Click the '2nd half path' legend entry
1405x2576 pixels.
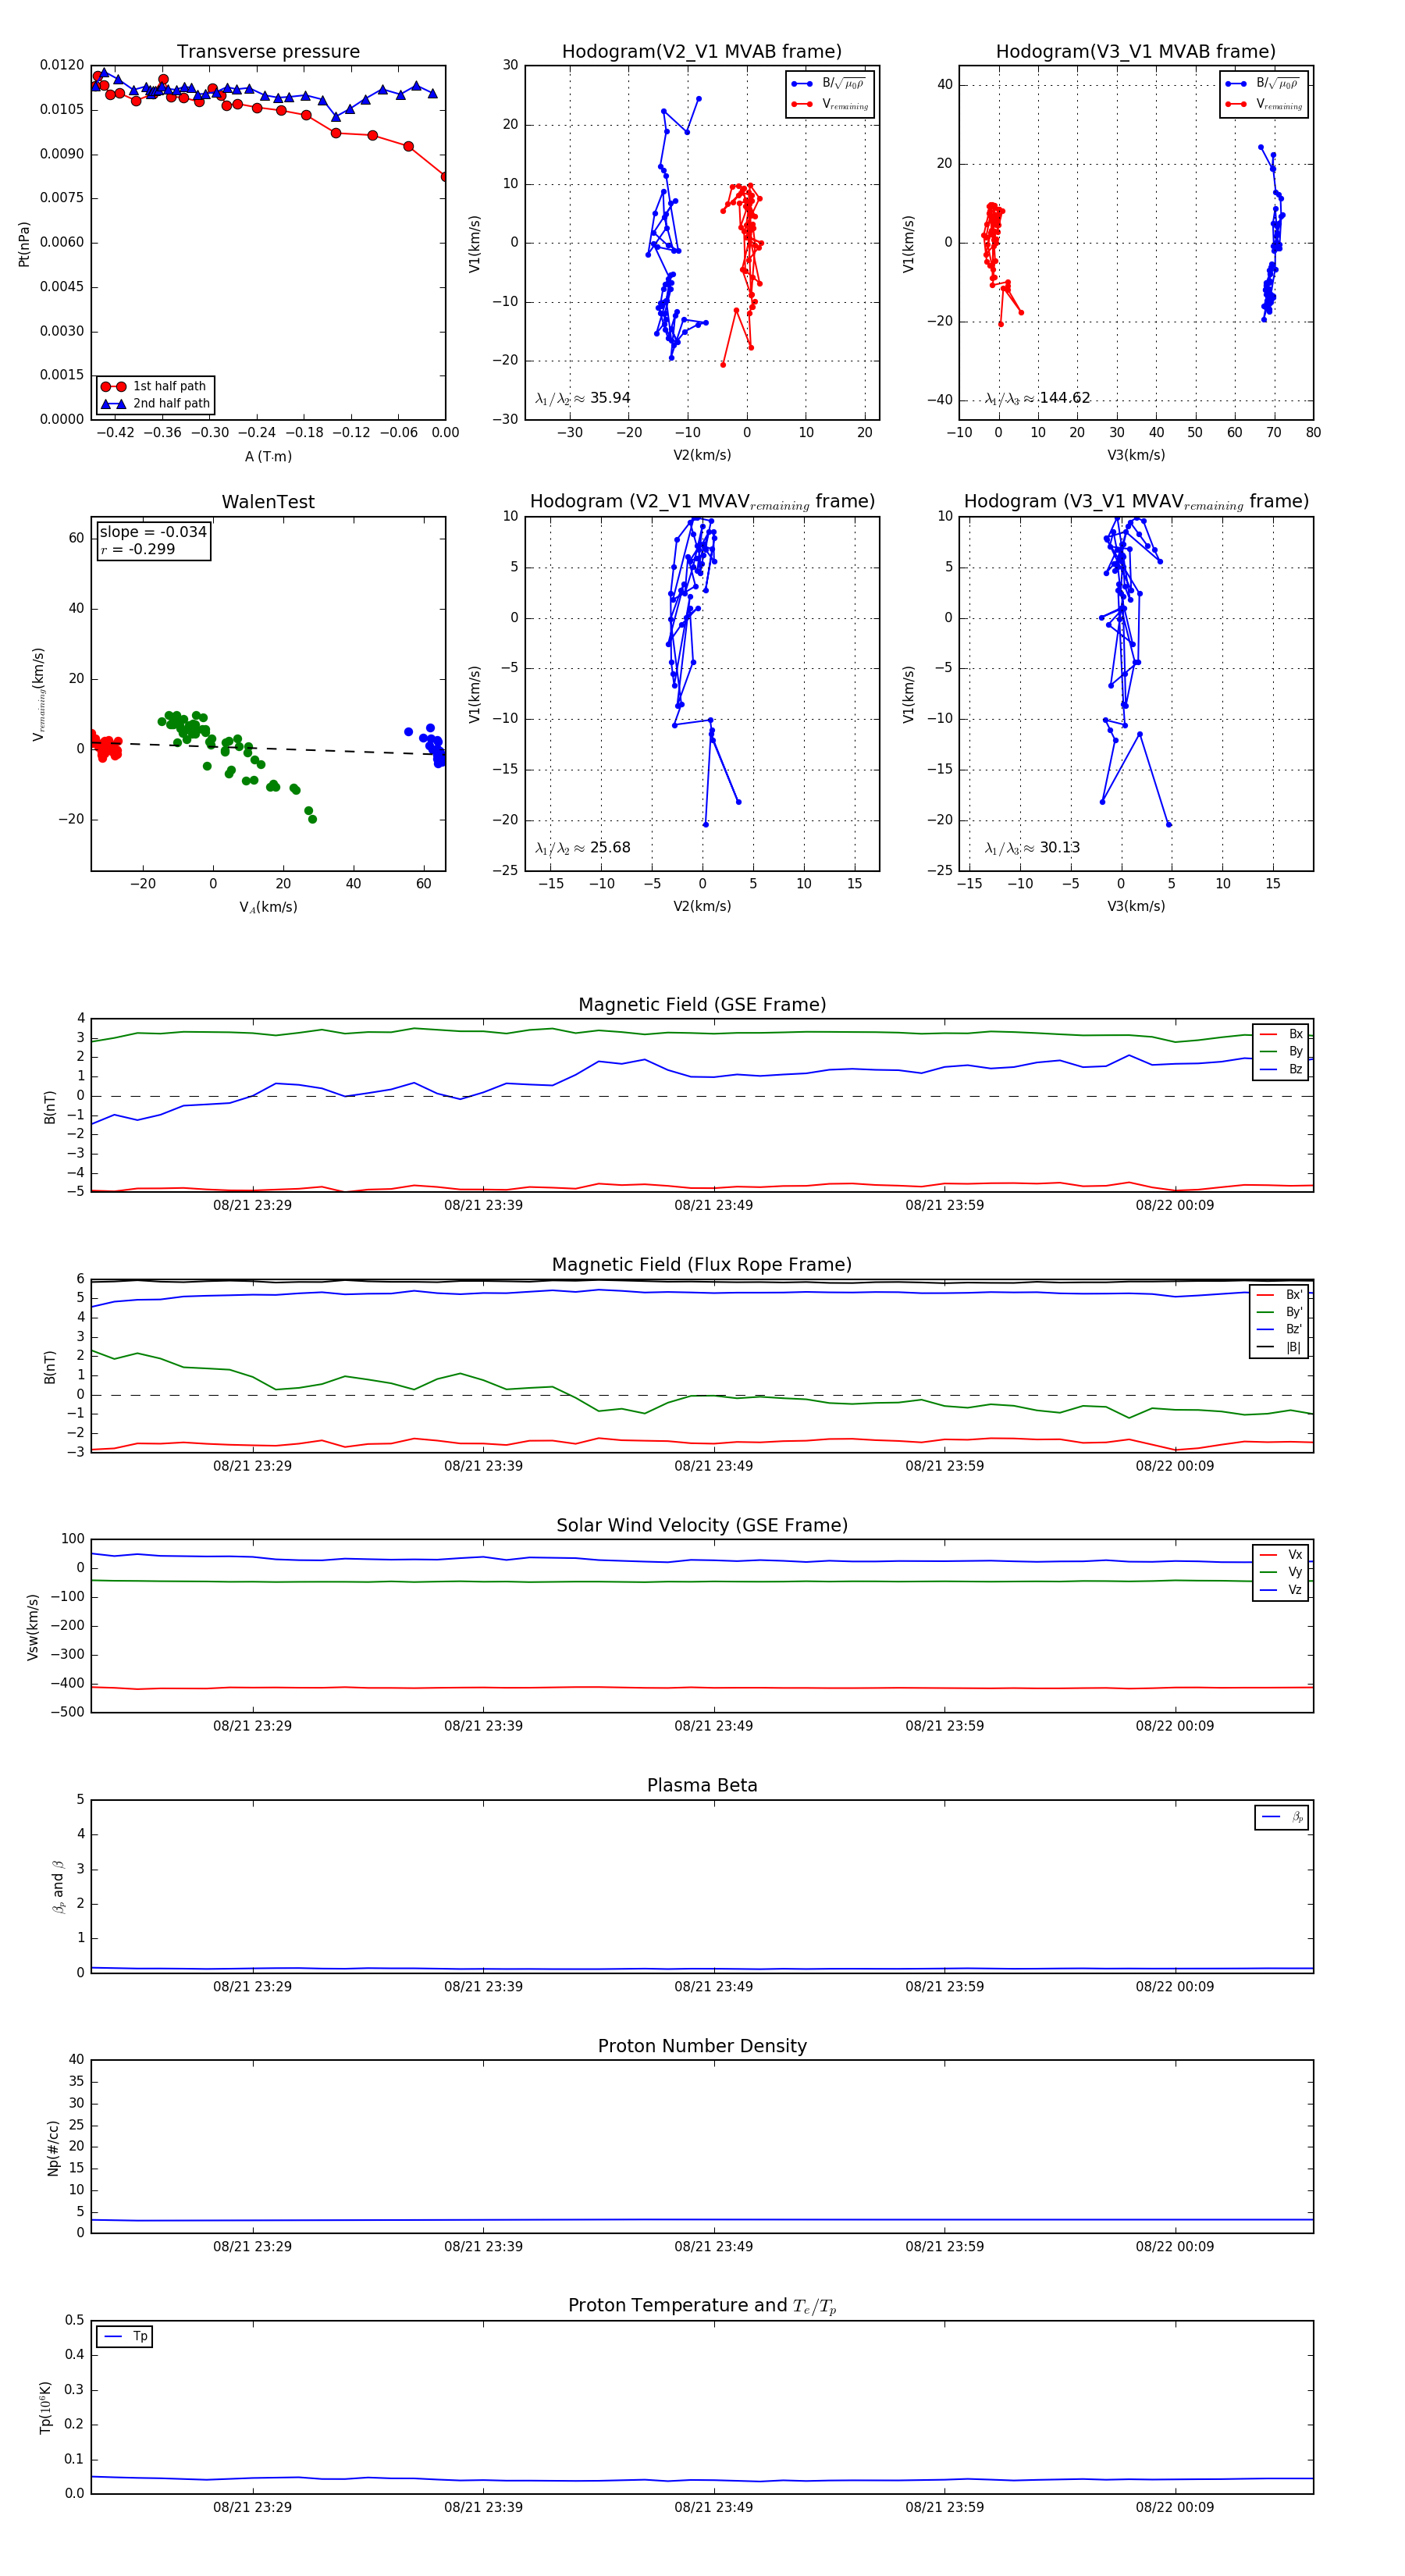[x=155, y=404]
